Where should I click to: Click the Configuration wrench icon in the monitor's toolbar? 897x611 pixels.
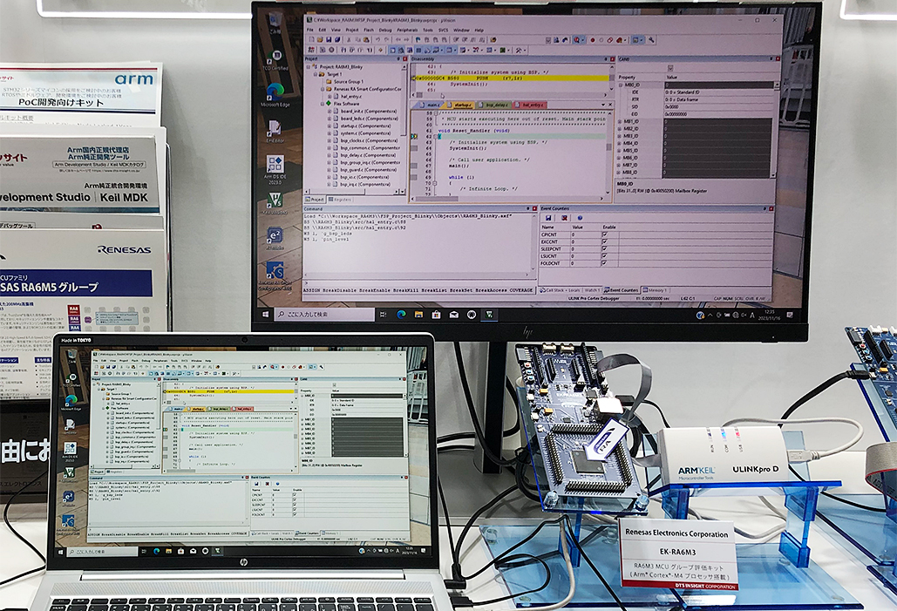pyautogui.click(x=651, y=40)
